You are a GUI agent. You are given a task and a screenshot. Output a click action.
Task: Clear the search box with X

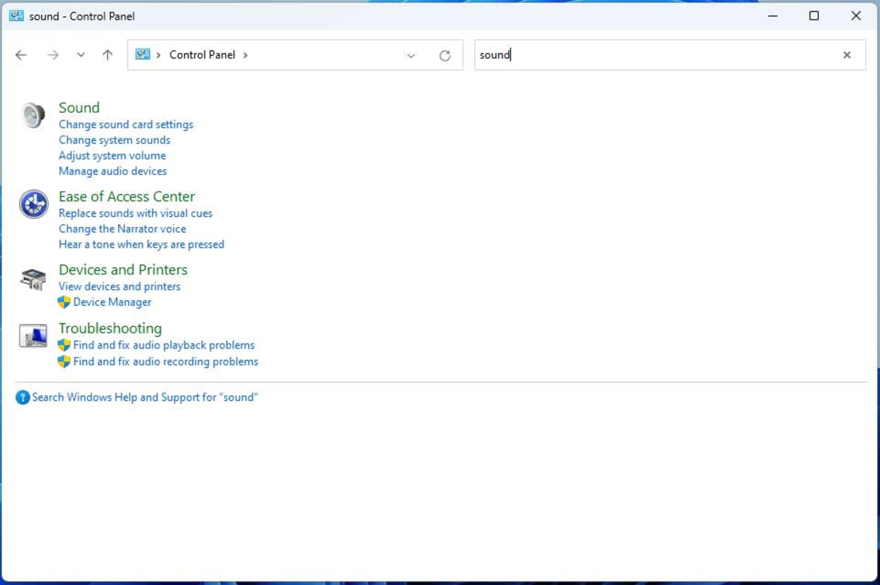pos(847,55)
